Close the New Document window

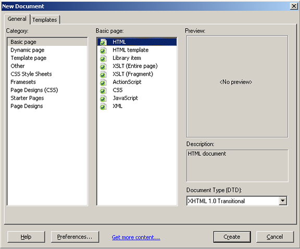coord(294,6)
